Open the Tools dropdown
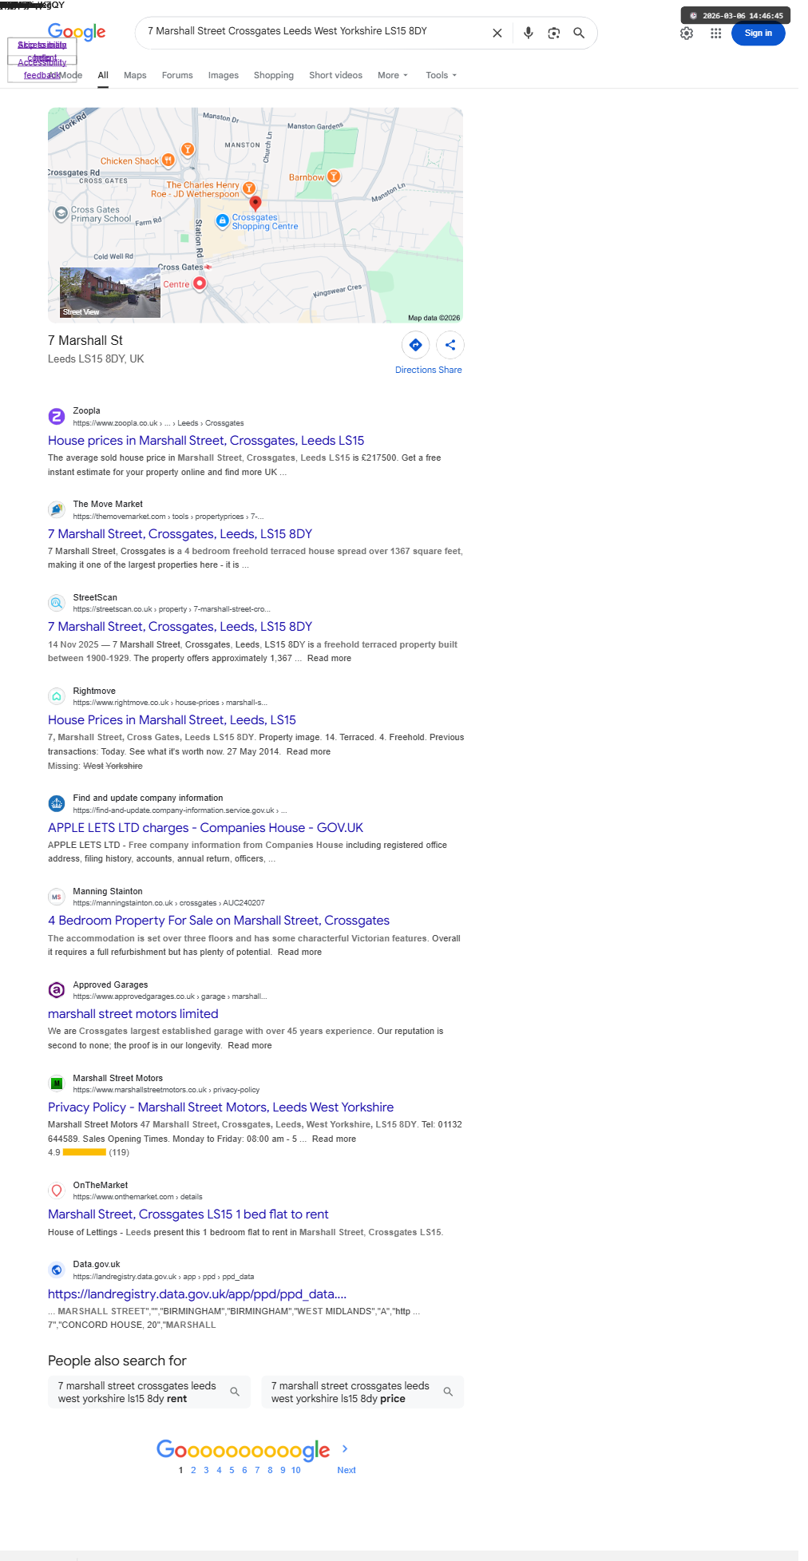 (x=442, y=75)
